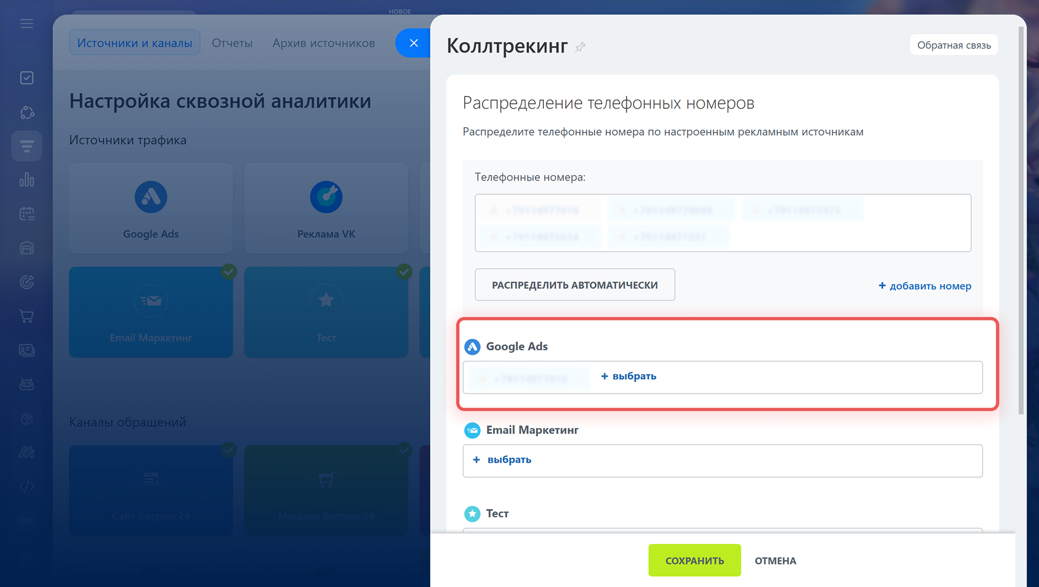Screen dimensions: 1039x587
Task: Open the hamburger main menu
Action: click(x=27, y=24)
